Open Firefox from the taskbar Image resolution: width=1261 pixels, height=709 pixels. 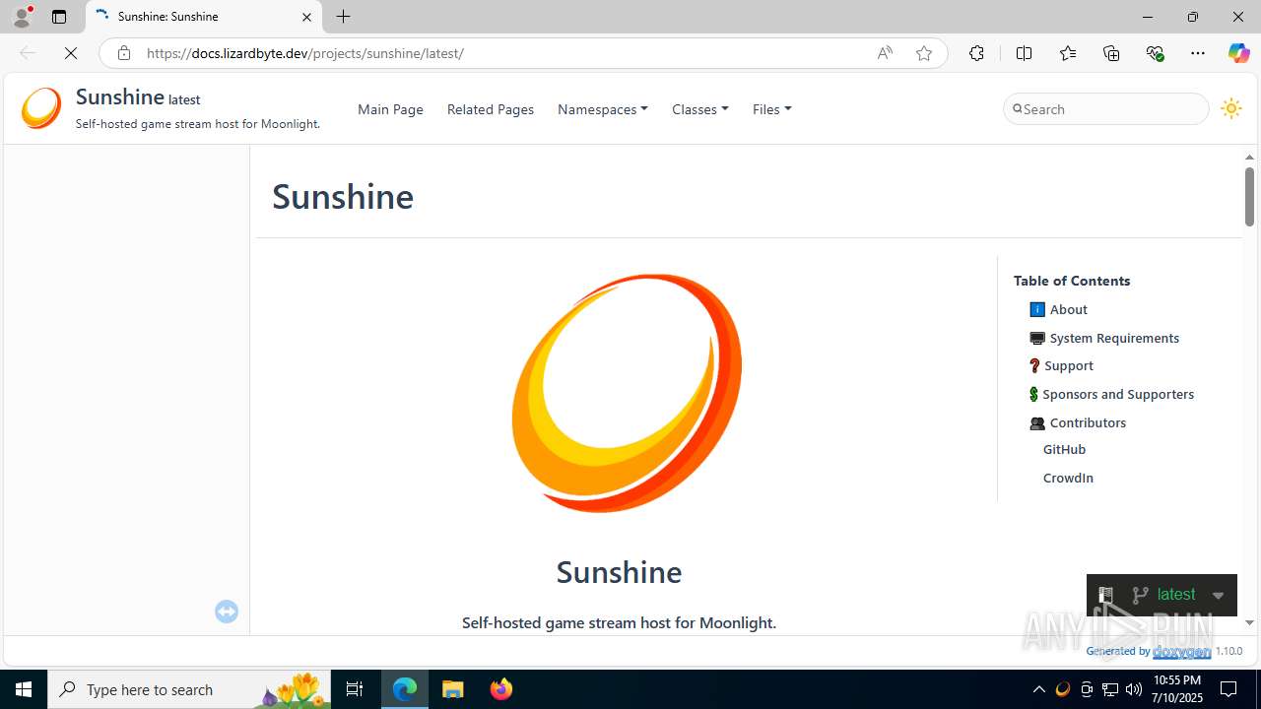point(500,689)
